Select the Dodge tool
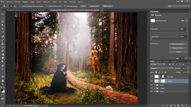This screenshot has width=191, height=107. (3, 62)
